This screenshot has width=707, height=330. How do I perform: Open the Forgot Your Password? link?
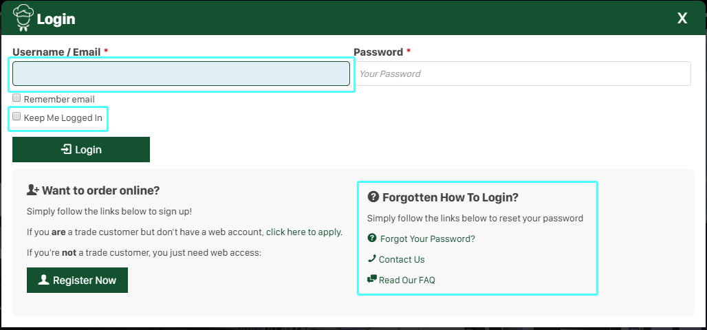click(x=427, y=239)
